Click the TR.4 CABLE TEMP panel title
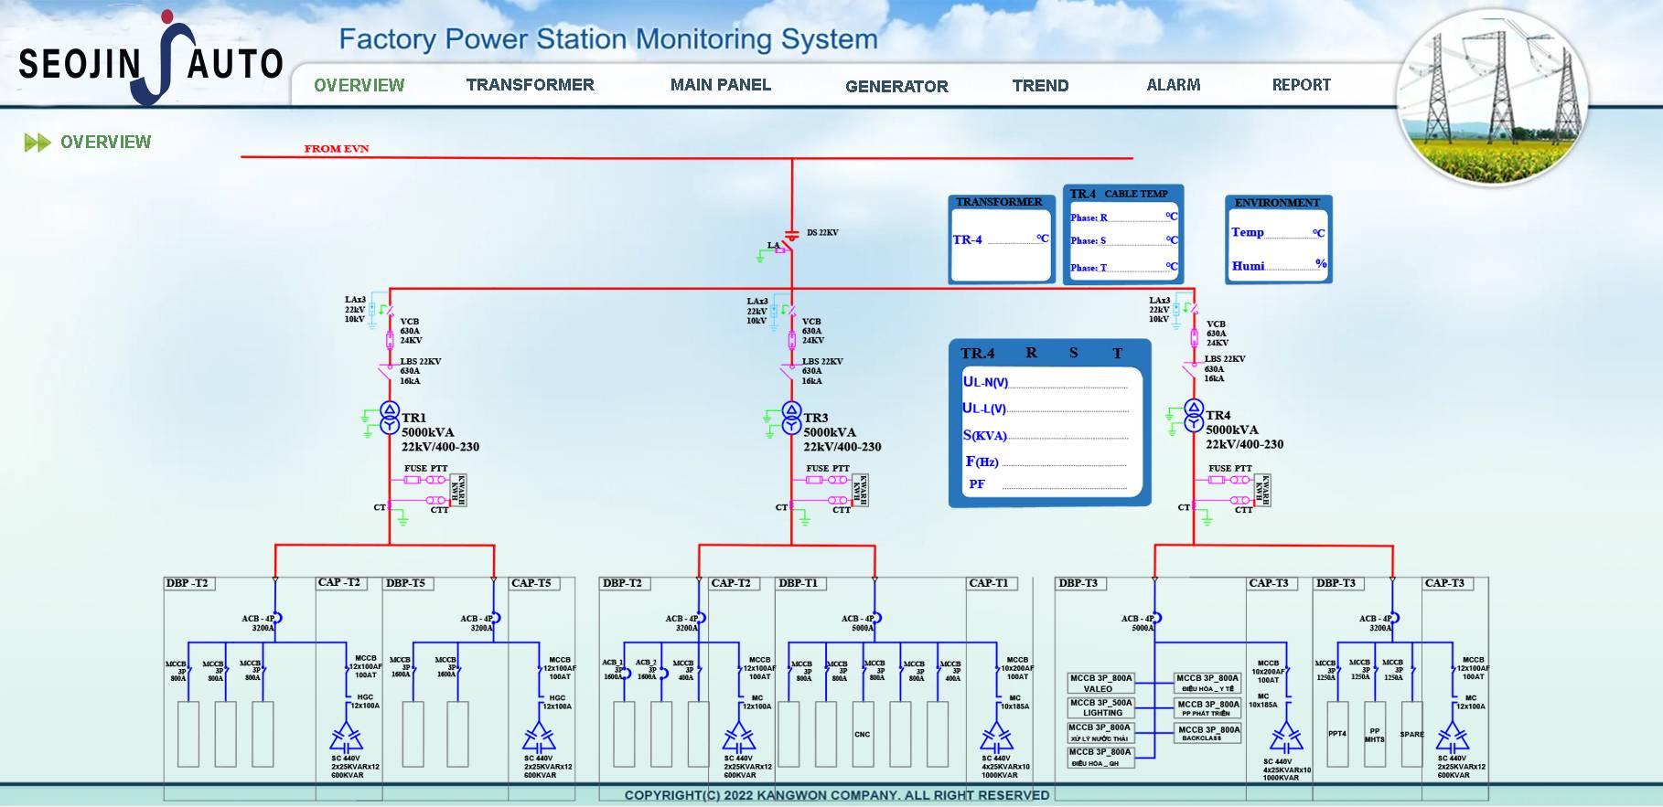The image size is (1663, 807). [1118, 194]
